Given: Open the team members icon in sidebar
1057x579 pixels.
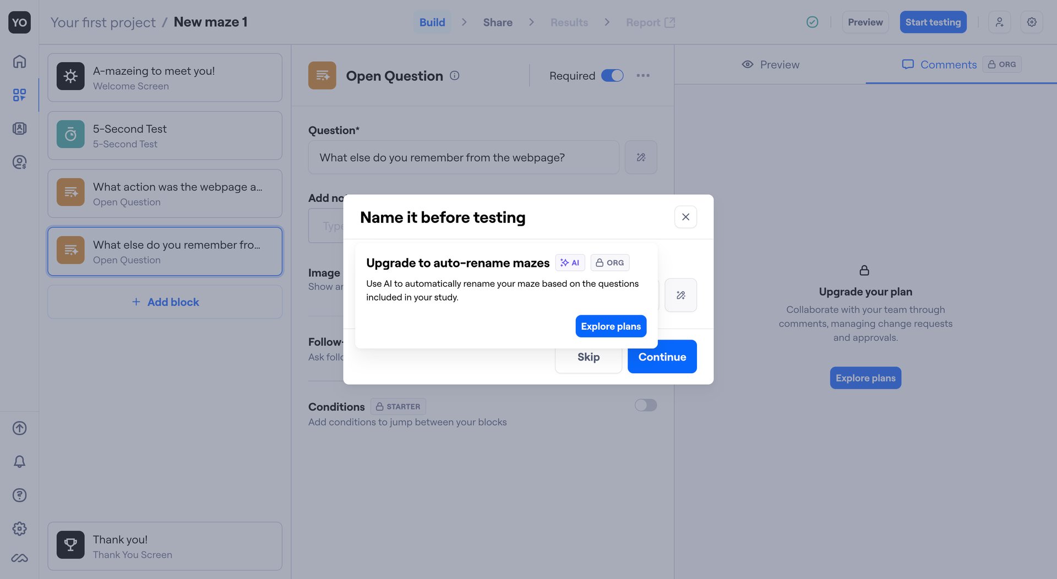Looking at the screenshot, I should (x=19, y=128).
